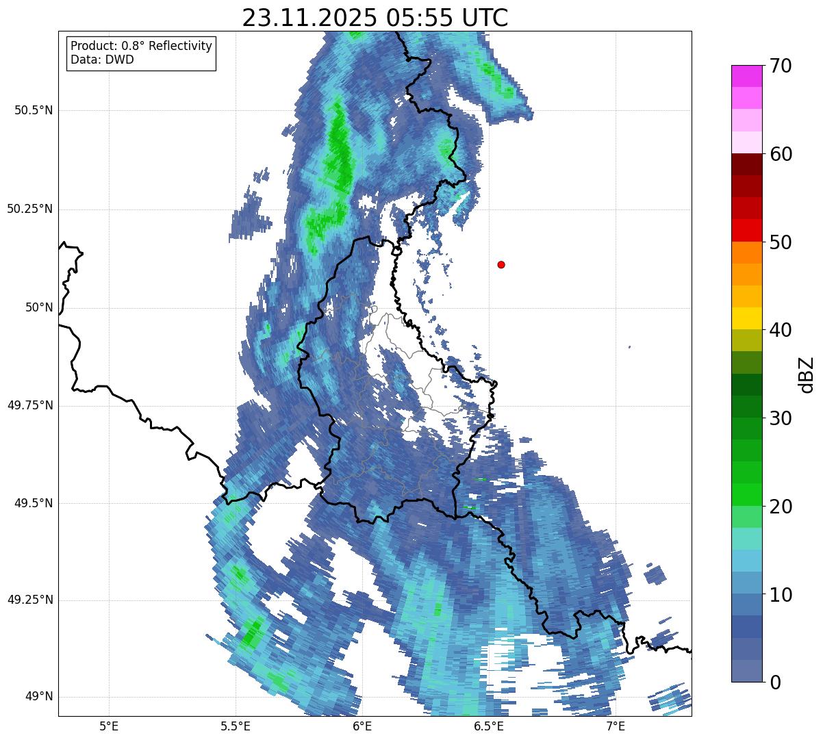Click the colorbar tick label 10

(x=780, y=595)
